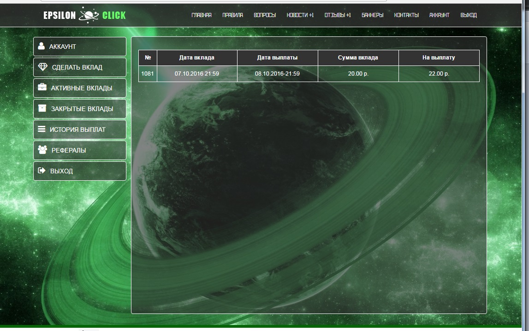Screen dimensions: 529x331
Task: Open Главная in the top navigation
Action: click(202, 15)
